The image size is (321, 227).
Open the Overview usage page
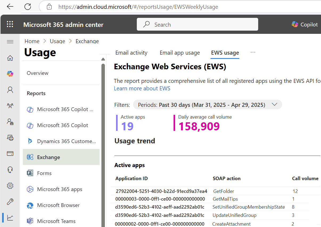pos(38,73)
